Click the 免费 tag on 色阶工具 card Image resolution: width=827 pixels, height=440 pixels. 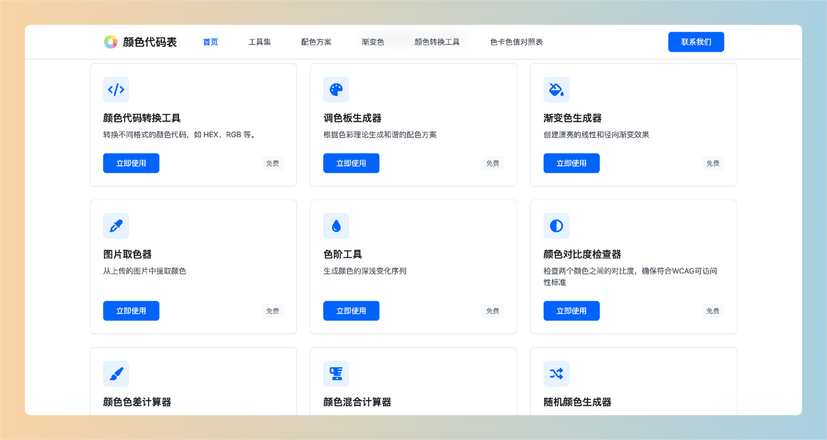click(493, 311)
